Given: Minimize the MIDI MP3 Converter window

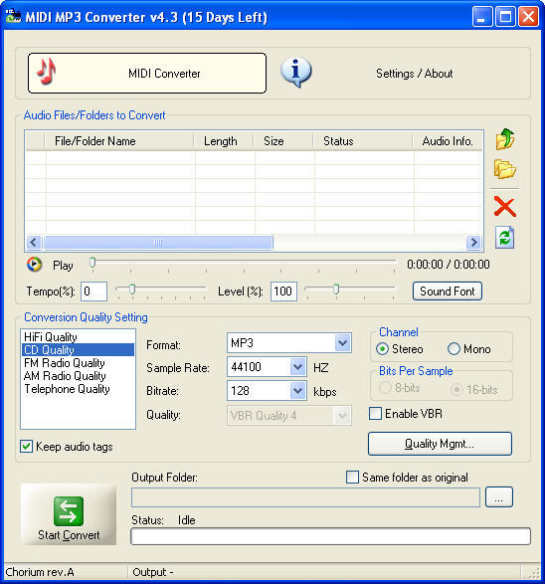Looking at the screenshot, I should click(x=482, y=17).
